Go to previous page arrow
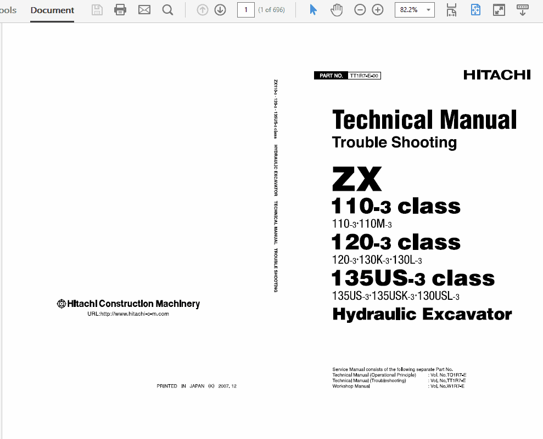The image size is (543, 439). pos(203,10)
